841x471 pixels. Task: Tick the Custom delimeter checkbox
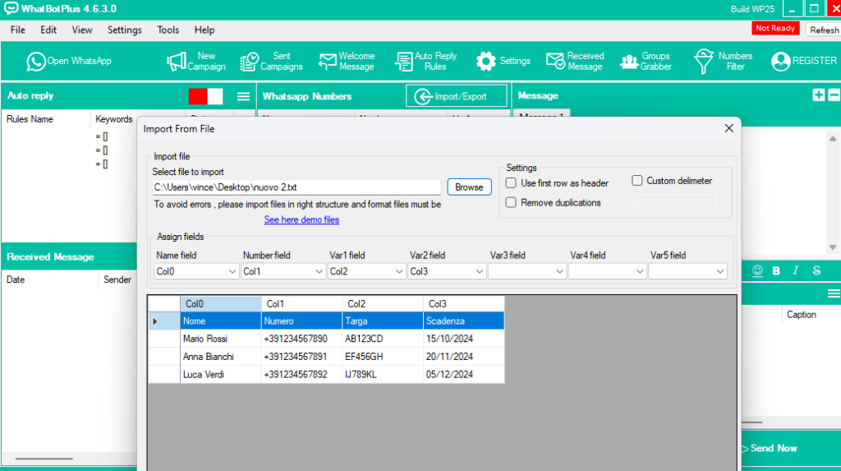pyautogui.click(x=637, y=181)
